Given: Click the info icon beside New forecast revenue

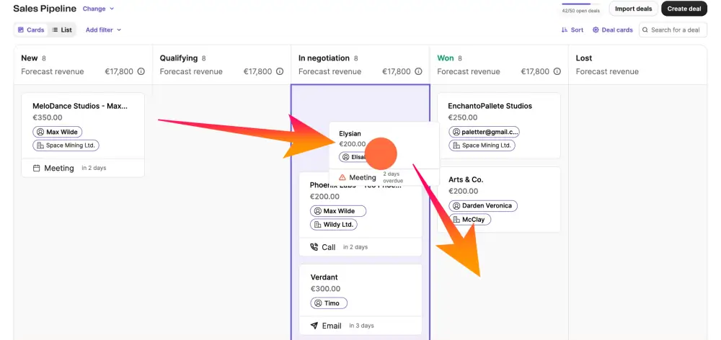Looking at the screenshot, I should click(x=141, y=72).
